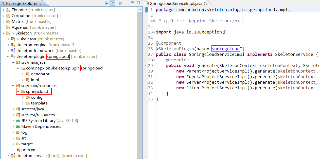Image resolution: width=320 pixels, height=159 pixels.
Task: Collapse the Skeleton project node
Action: point(3,33)
